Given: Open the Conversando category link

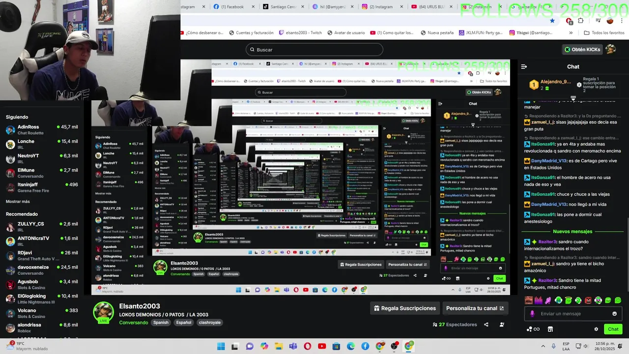Looking at the screenshot, I should (x=133, y=323).
